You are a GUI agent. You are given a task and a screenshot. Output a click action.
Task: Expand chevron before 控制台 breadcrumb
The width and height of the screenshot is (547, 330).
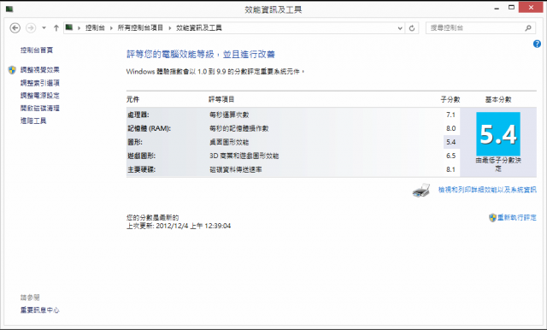click(79, 28)
